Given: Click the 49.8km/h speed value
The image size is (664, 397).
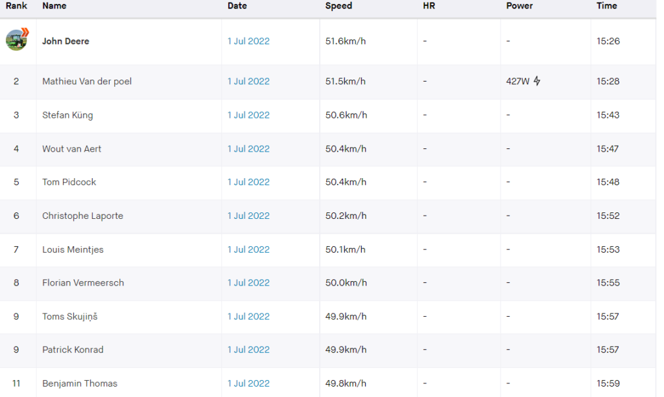Looking at the screenshot, I should click(346, 383).
